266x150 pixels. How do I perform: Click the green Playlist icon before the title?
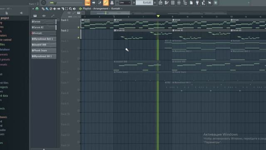click(80, 8)
